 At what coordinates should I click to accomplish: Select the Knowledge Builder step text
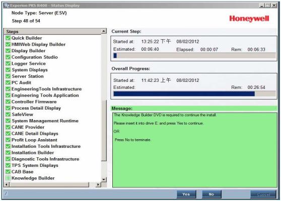[x=33, y=178]
